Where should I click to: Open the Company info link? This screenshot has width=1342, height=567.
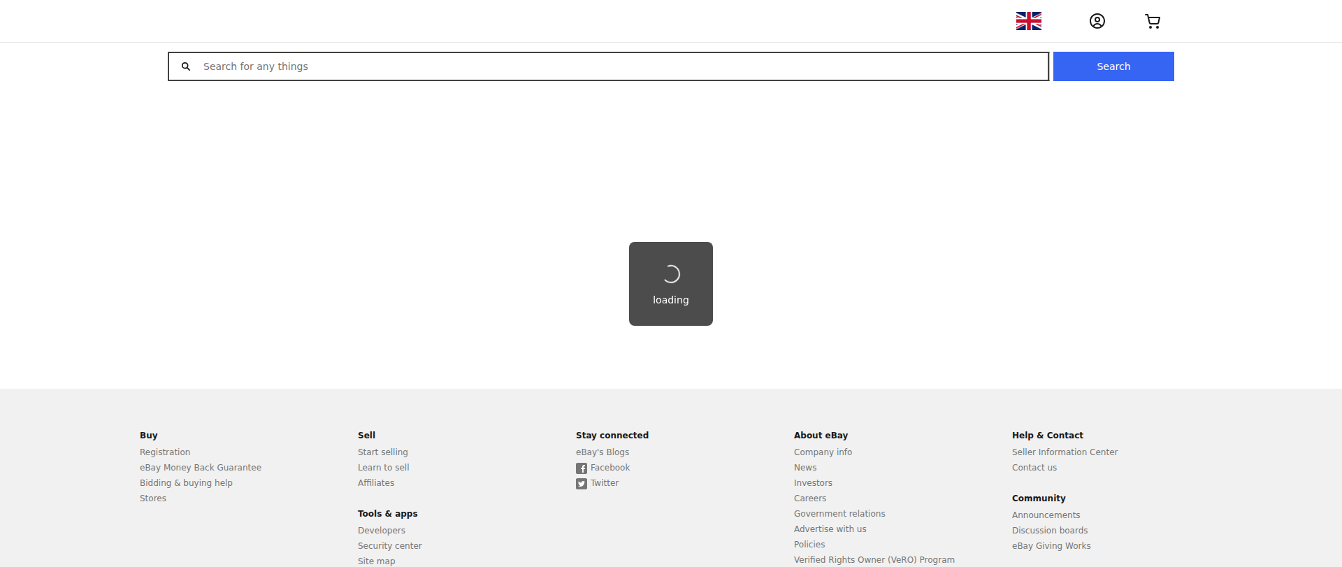click(823, 452)
